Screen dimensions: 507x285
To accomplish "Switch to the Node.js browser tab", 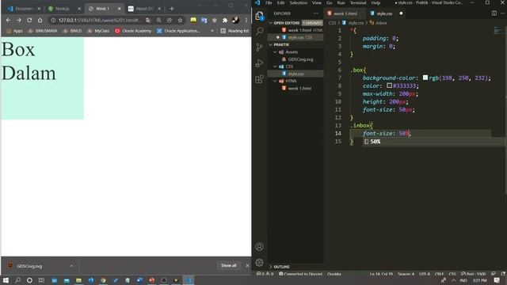I will (x=64, y=9).
